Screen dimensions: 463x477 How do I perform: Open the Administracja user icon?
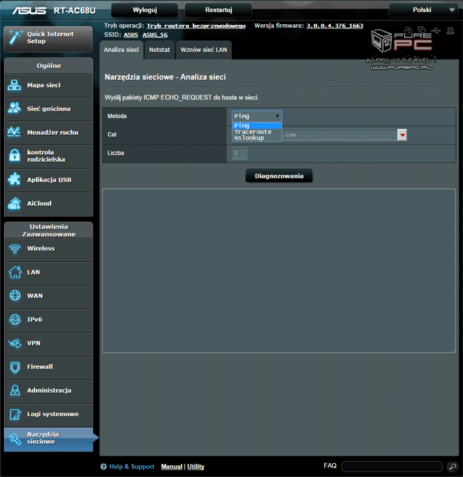pyautogui.click(x=15, y=391)
